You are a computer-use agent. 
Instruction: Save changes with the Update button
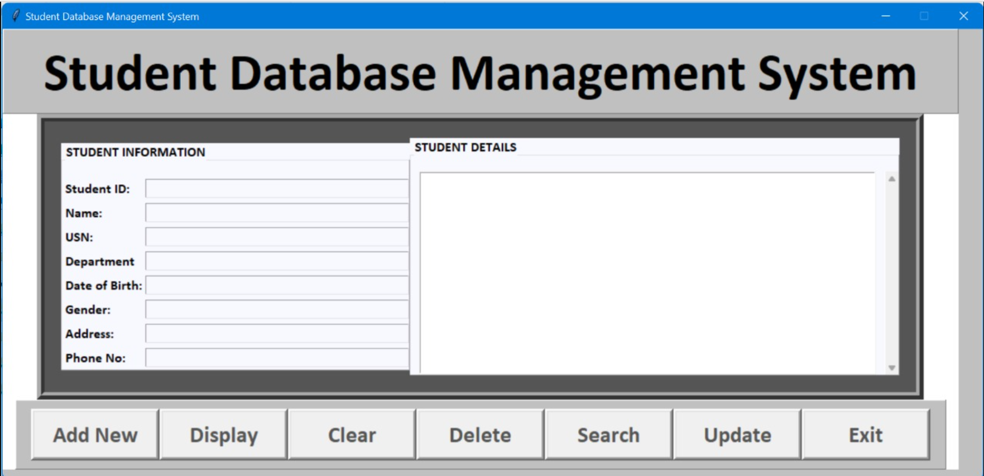click(737, 434)
